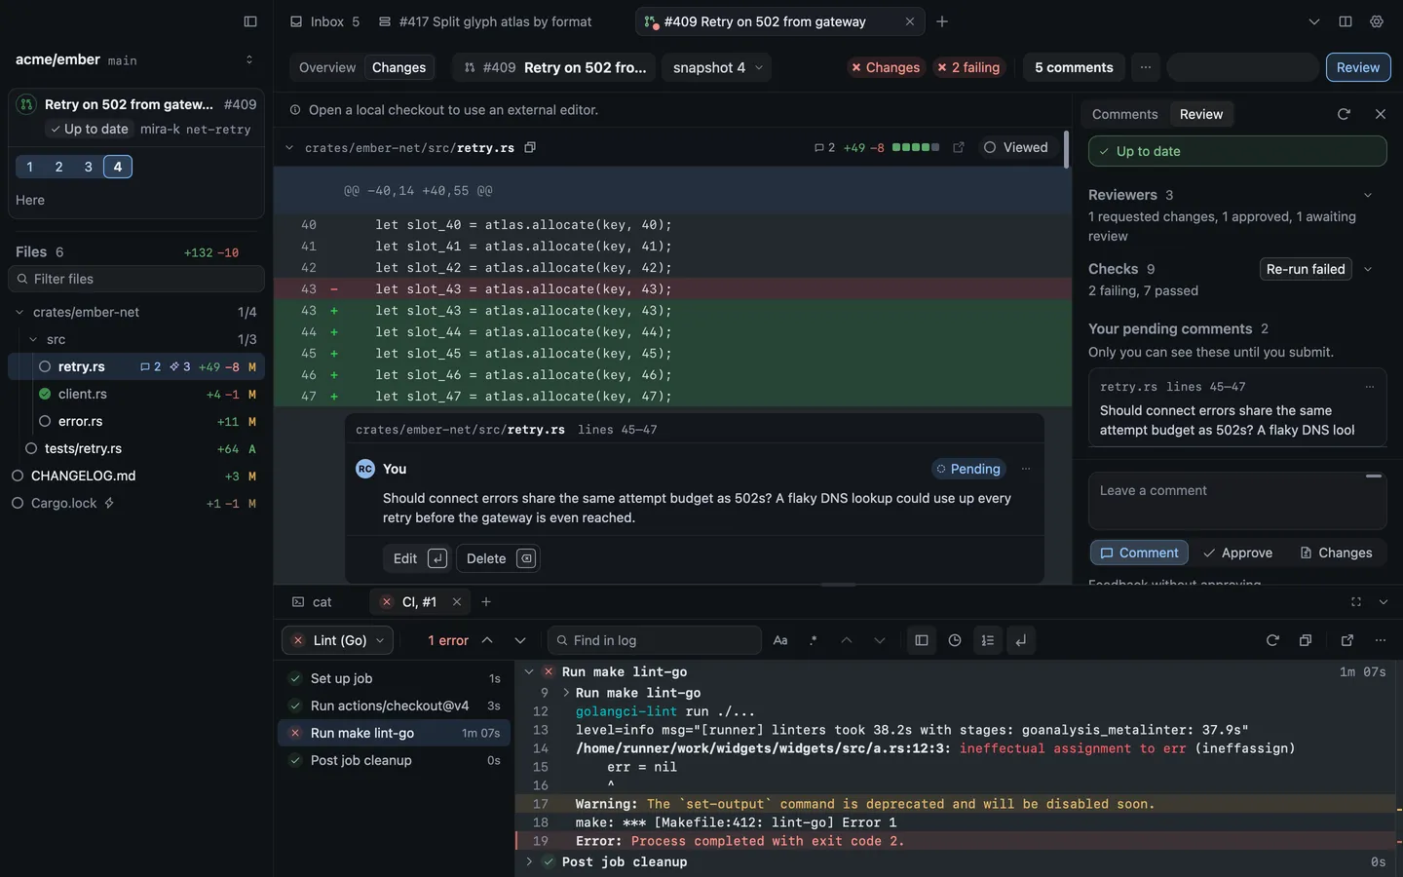Viewport: 1403px width, 877px height.
Task: Click the Find in log search field
Action: click(655, 640)
